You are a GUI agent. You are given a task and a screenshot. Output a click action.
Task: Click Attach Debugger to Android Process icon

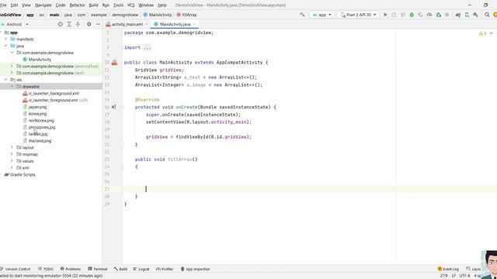[x=438, y=15]
